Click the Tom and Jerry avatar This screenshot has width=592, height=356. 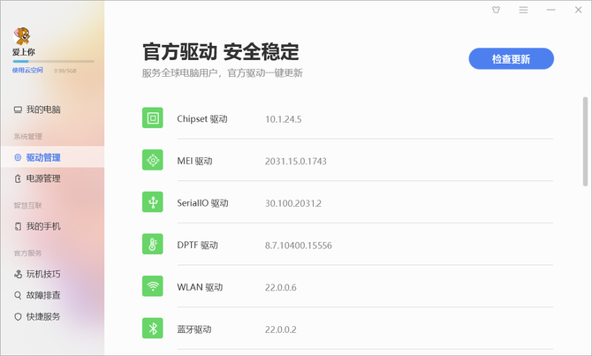pyautogui.click(x=21, y=36)
